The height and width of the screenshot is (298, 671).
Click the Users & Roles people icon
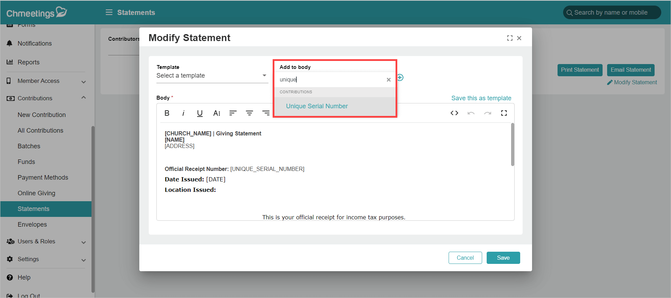point(10,241)
